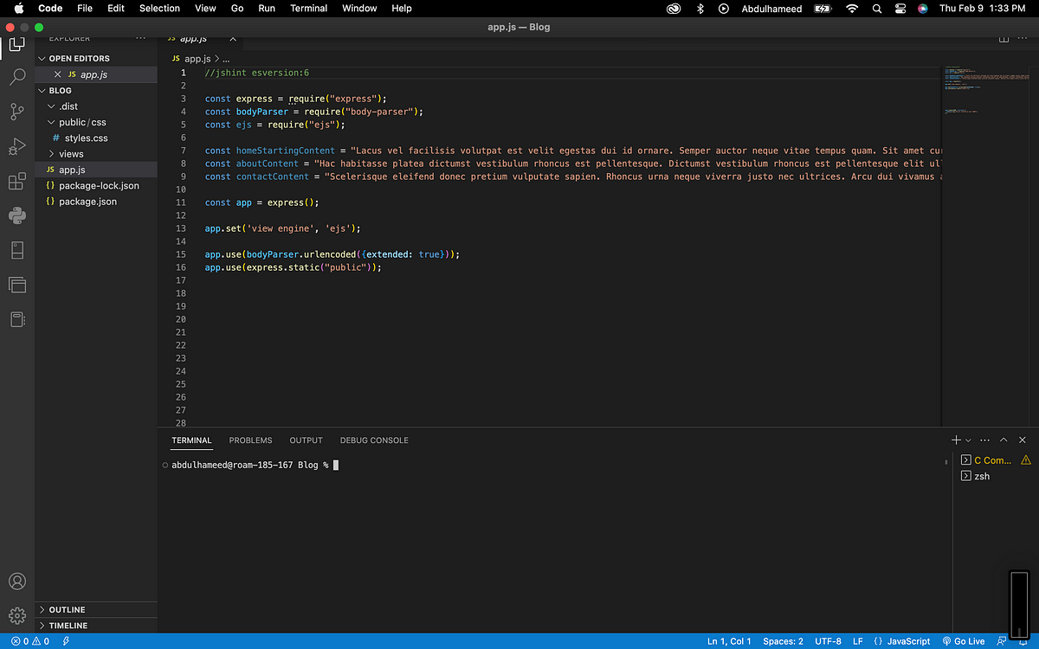The image size is (1039, 649).
Task: Click the errors and warnings status item
Action: pyautogui.click(x=30, y=641)
